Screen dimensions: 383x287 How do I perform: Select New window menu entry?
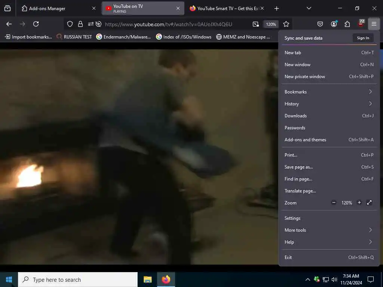tap(329, 65)
